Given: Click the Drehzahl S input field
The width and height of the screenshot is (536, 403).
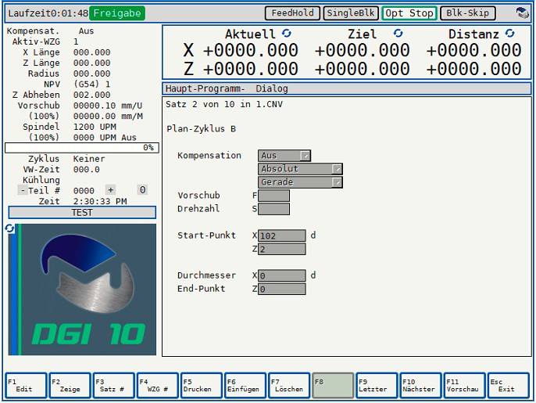Looking at the screenshot, I should coord(273,209).
